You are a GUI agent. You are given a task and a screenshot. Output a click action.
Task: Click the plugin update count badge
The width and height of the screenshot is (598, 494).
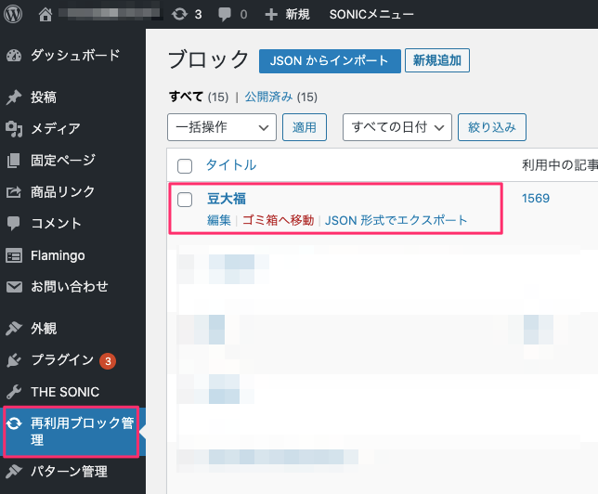point(108,361)
